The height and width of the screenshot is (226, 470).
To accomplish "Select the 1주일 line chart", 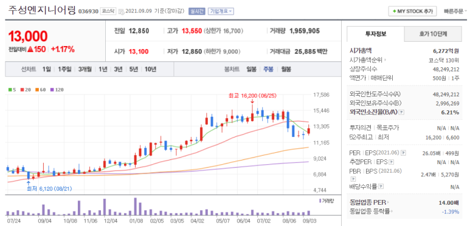I will [x=64, y=69].
